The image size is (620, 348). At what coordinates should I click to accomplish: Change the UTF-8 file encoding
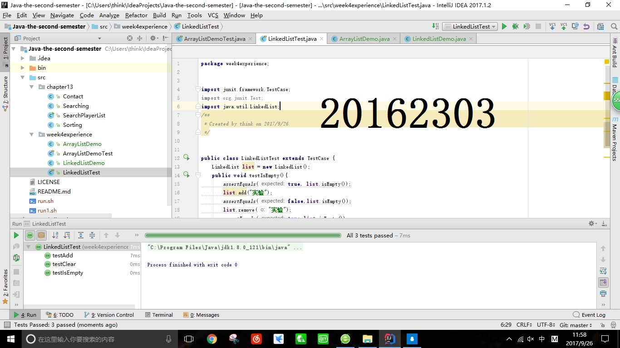pos(546,325)
